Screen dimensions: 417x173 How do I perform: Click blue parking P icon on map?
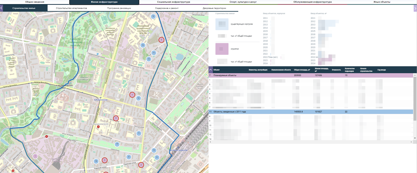tap(97, 54)
